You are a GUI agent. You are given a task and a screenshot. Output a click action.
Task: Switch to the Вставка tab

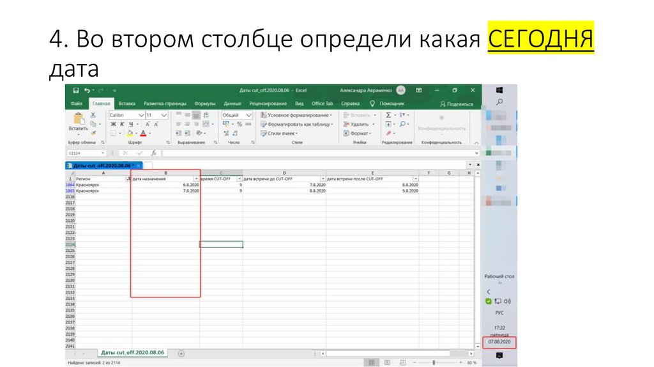tap(127, 104)
